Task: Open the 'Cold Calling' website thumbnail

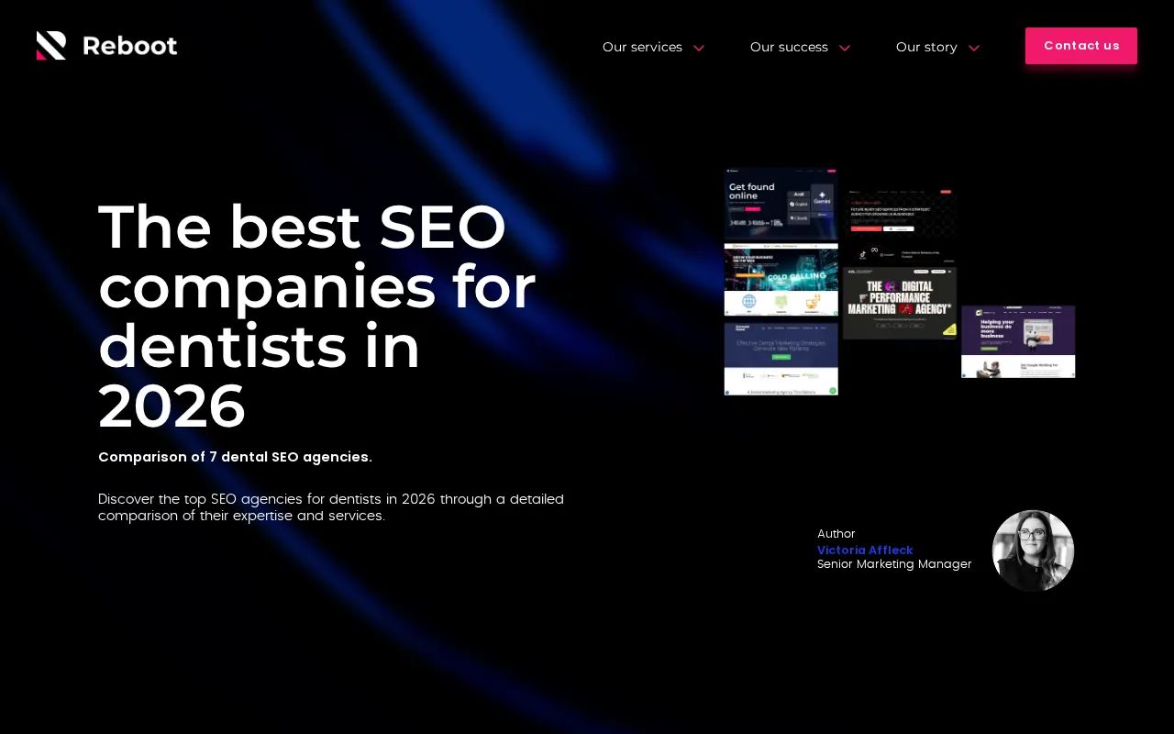Action: tap(781, 280)
